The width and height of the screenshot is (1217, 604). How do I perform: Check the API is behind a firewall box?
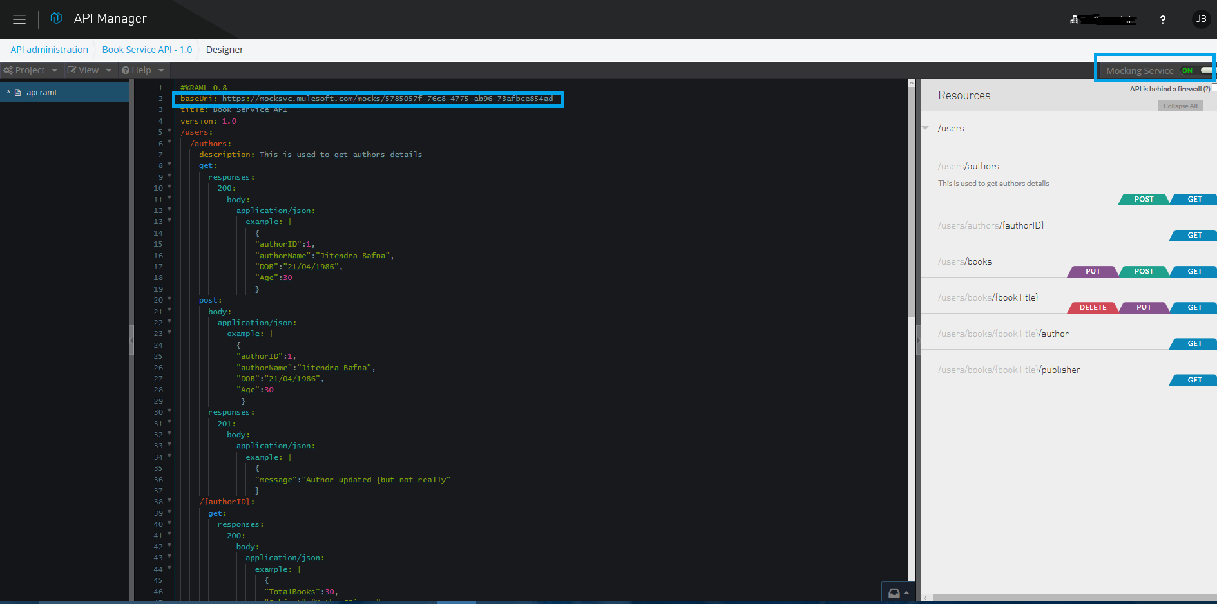[x=1214, y=88]
